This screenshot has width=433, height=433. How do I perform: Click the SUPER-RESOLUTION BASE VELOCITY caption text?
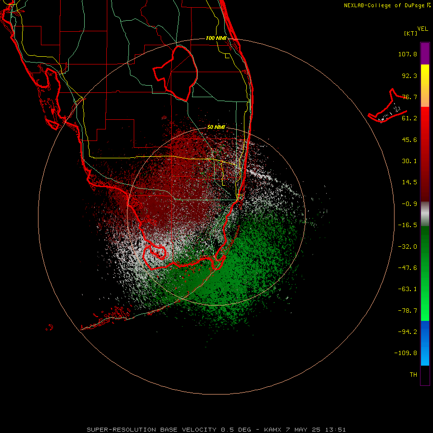click(x=152, y=430)
